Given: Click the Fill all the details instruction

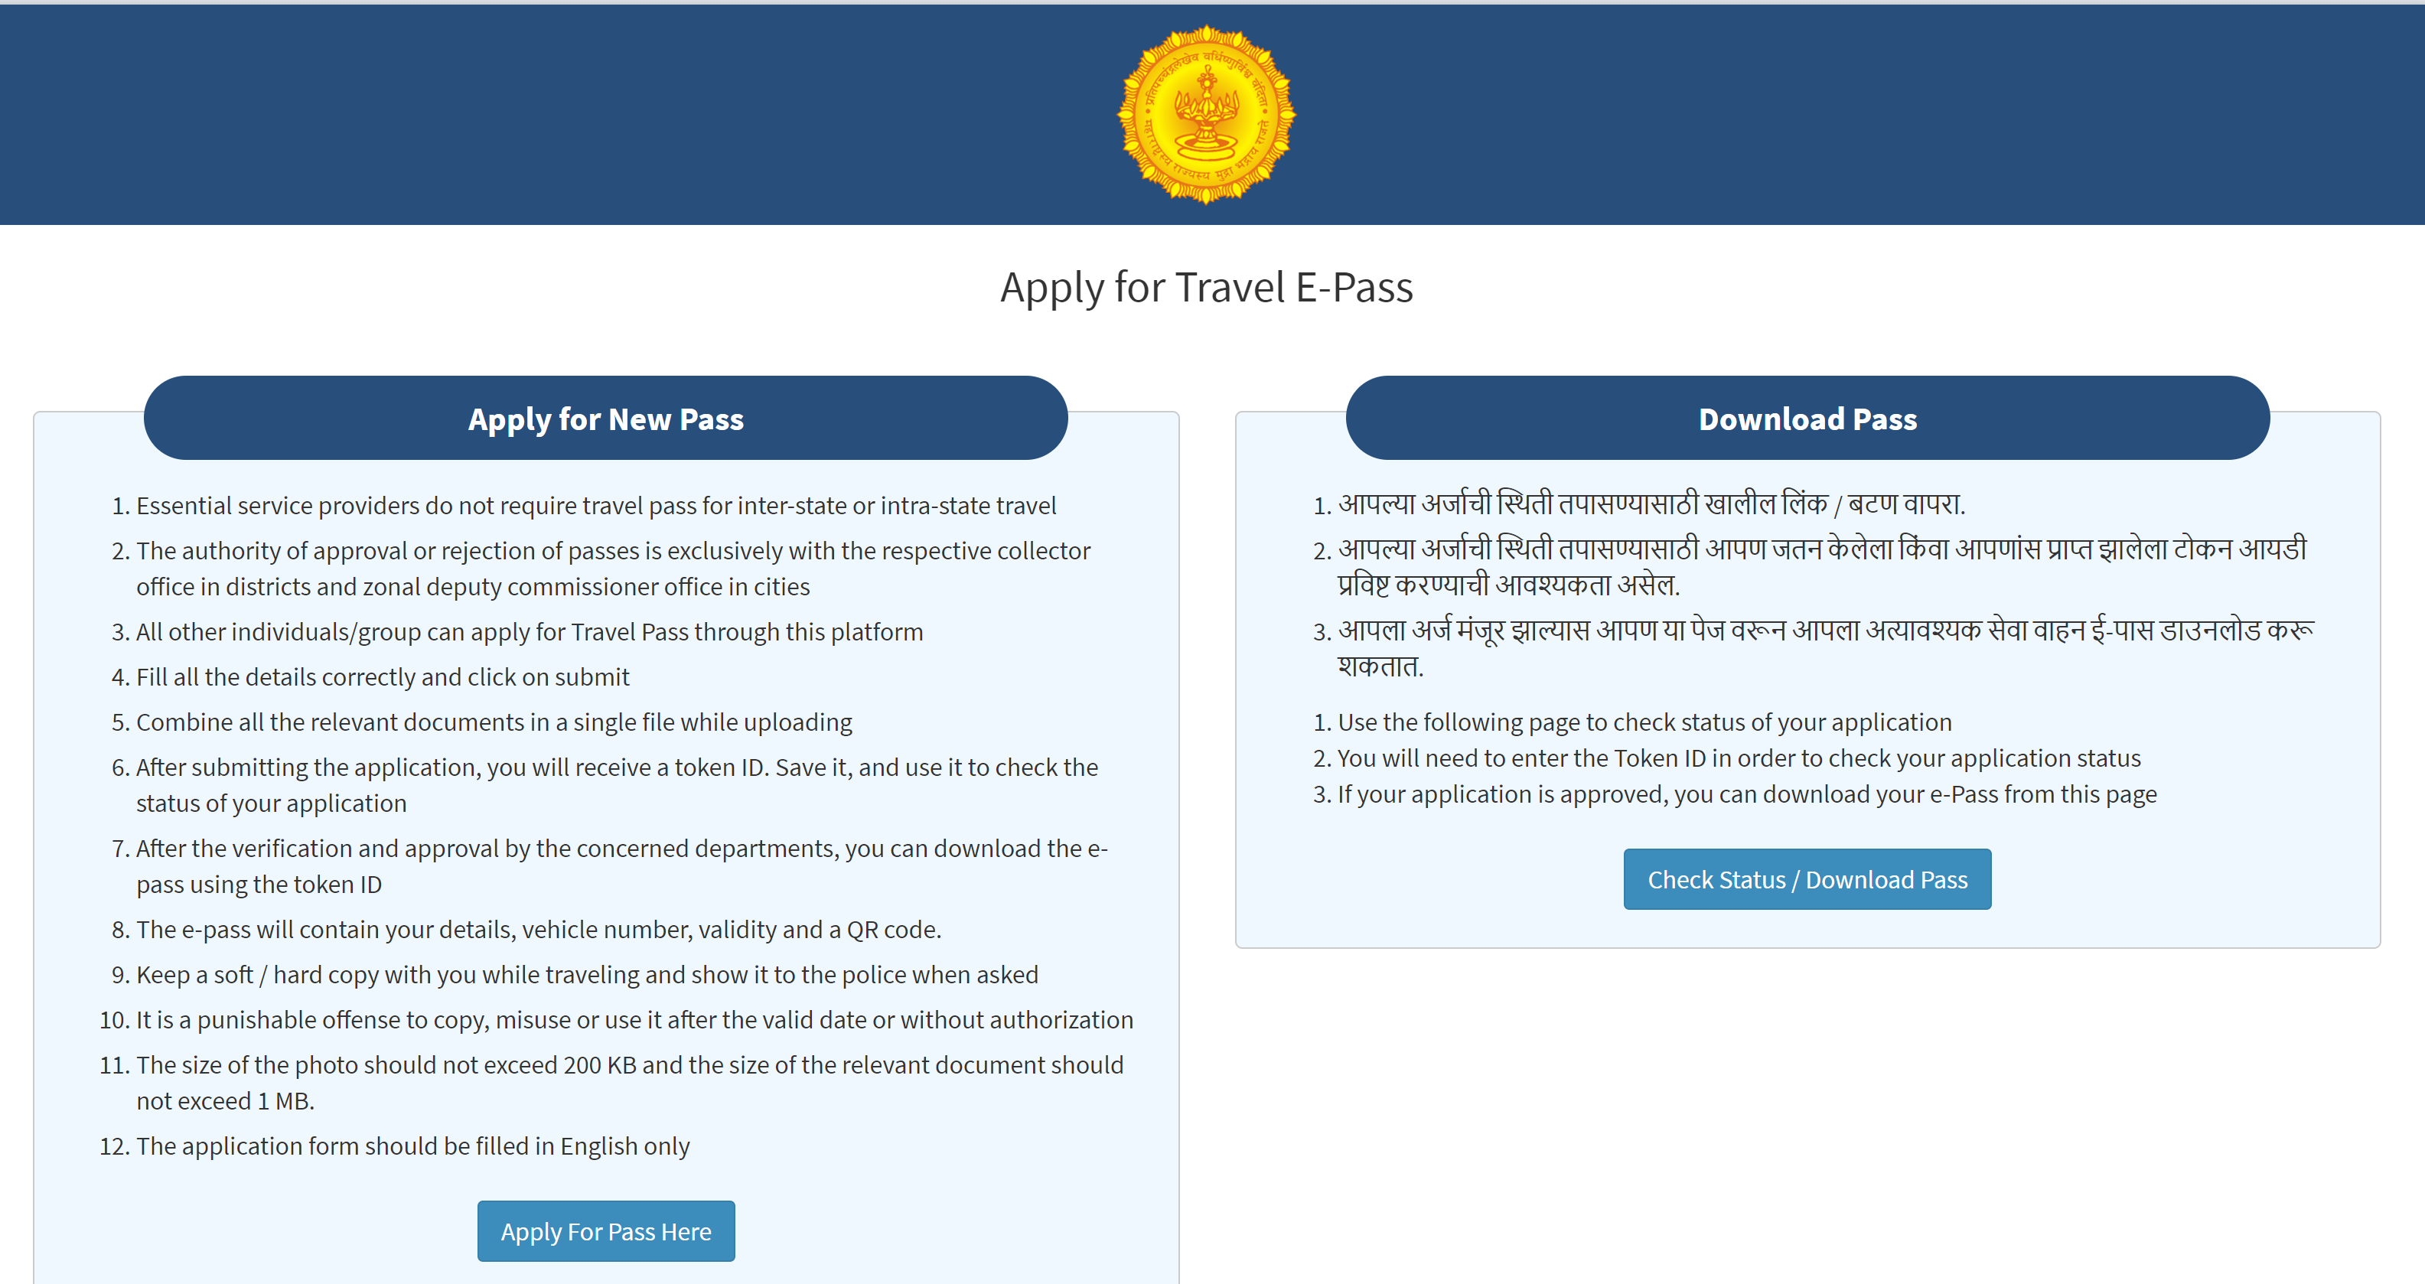Looking at the screenshot, I should [x=382, y=677].
